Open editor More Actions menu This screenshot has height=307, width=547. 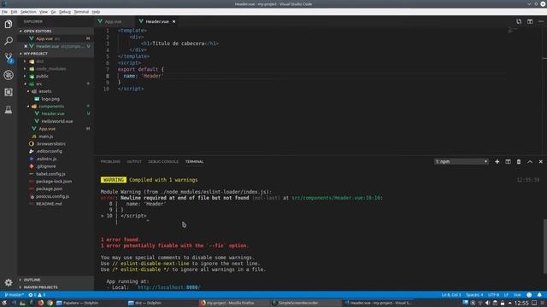tap(541, 21)
